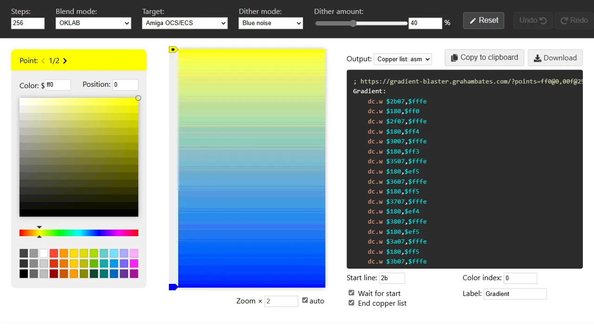Screen dimensions: 594x334
Task: Click the saturation picker handle circle
Action: pos(138,98)
